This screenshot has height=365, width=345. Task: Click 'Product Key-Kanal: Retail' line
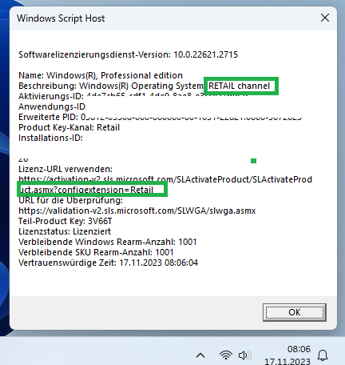pyautogui.click(x=69, y=127)
